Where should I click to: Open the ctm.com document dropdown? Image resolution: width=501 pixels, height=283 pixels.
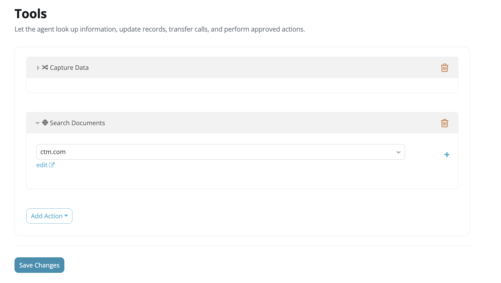click(x=220, y=152)
